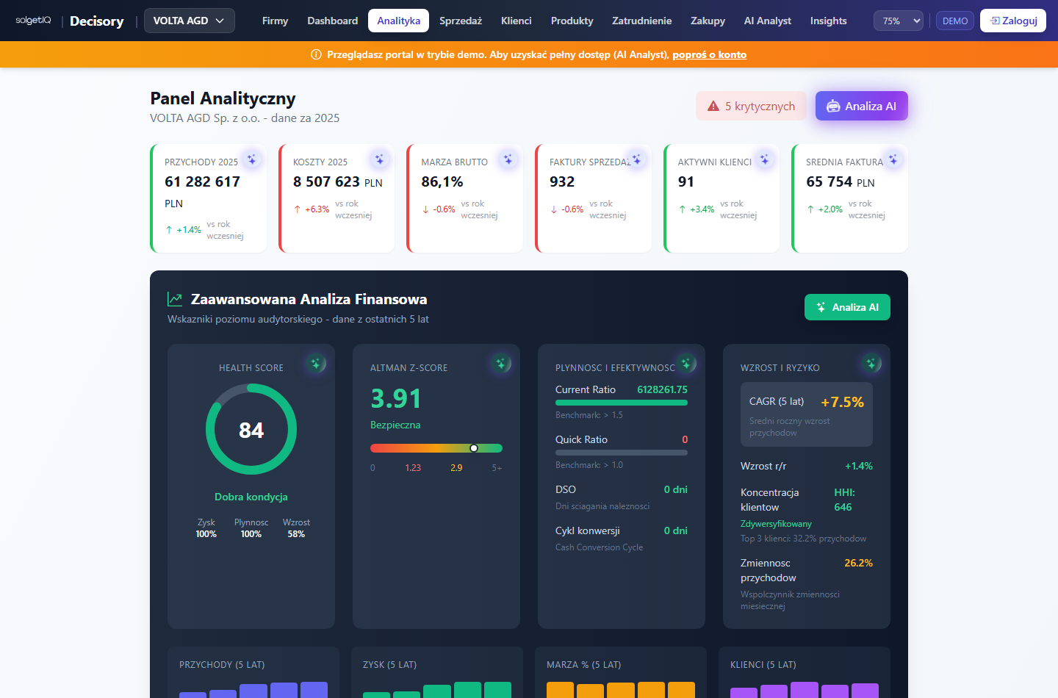
Task: Click the solgetIQ logo
Action: [x=34, y=21]
